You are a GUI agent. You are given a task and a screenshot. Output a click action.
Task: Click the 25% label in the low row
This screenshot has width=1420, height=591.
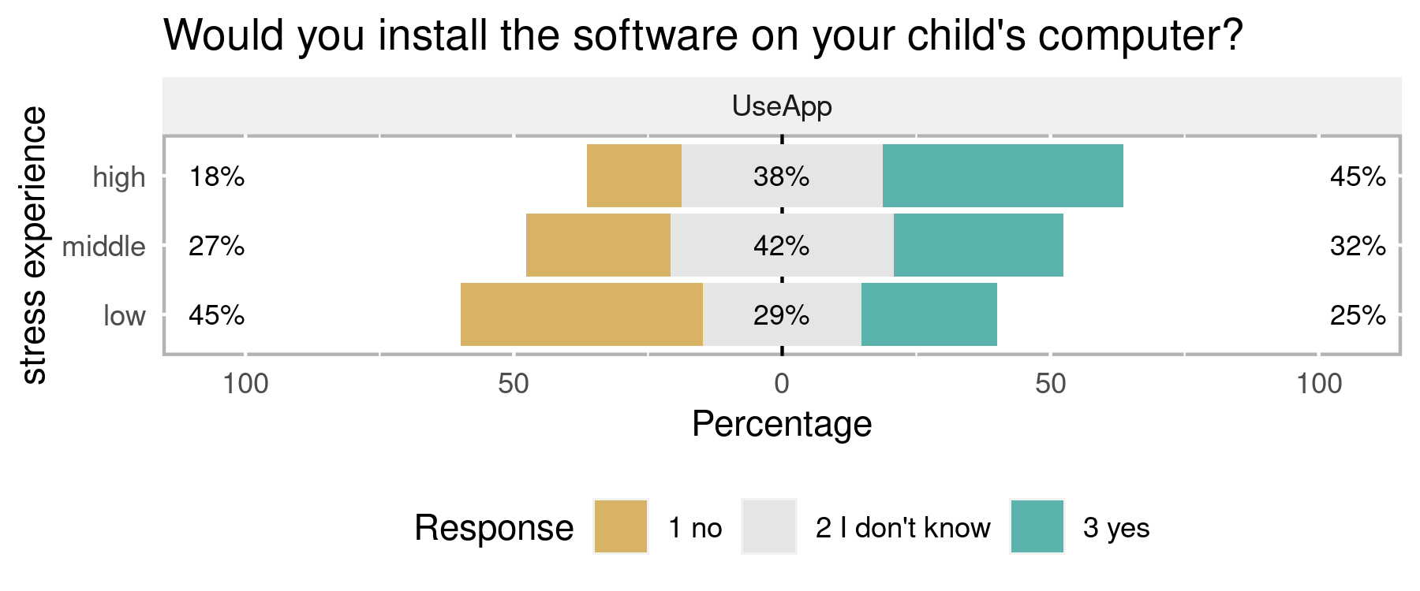click(1358, 315)
